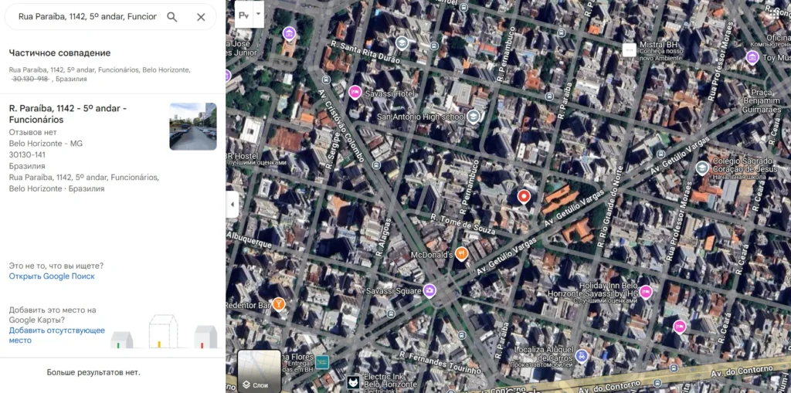Open the dropdown arrow next to Pv

coord(259,13)
